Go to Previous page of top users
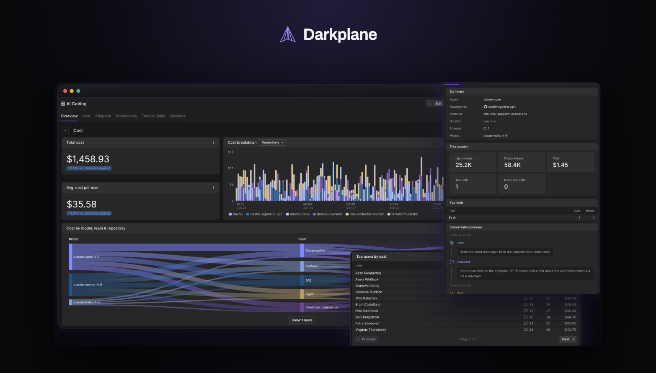The image size is (656, 373). click(367, 339)
